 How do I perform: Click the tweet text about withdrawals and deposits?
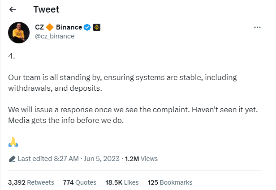(122, 83)
